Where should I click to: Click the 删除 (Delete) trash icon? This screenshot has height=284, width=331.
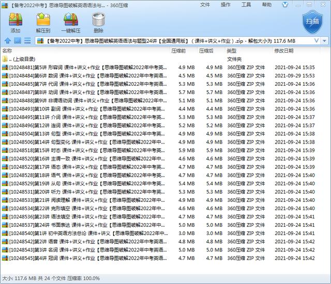click(x=98, y=20)
